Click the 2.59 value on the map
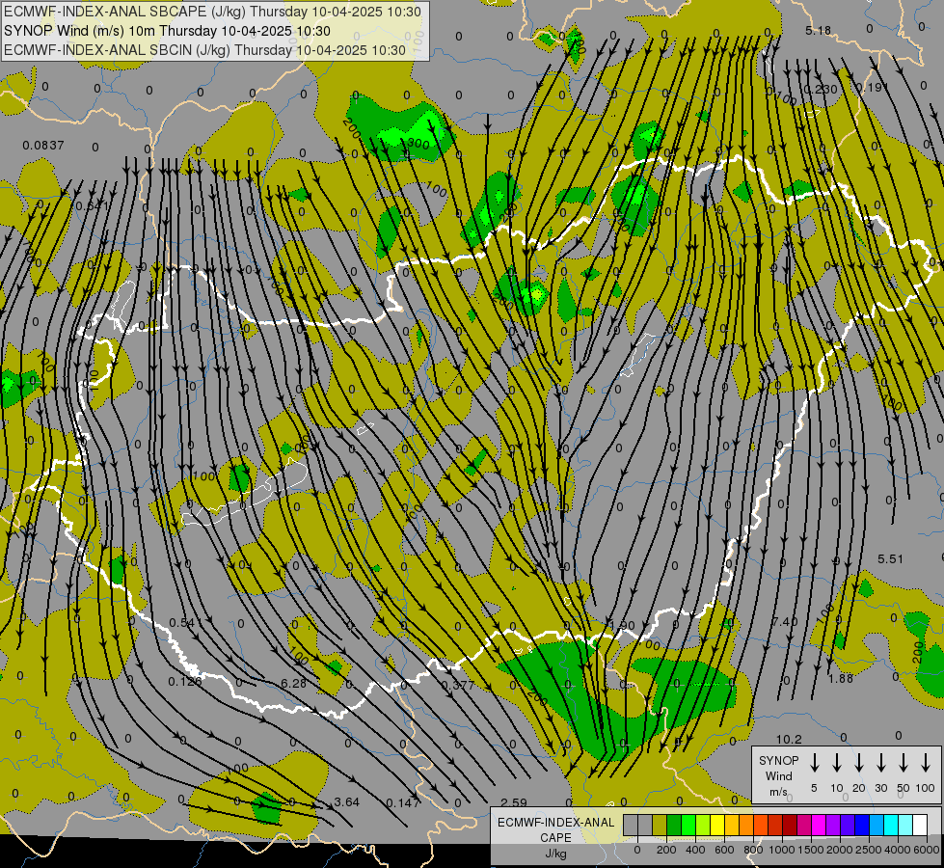 click(514, 803)
